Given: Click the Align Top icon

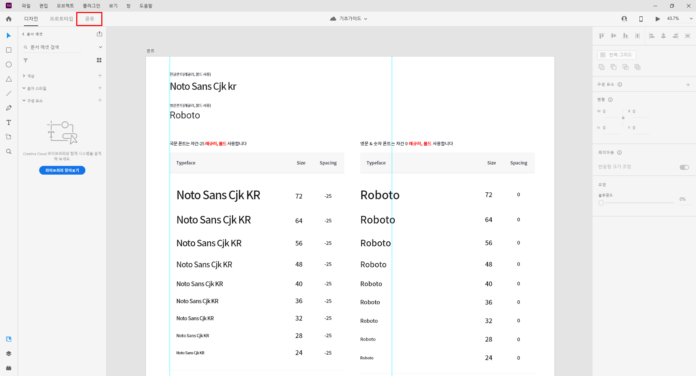Looking at the screenshot, I should point(602,35).
